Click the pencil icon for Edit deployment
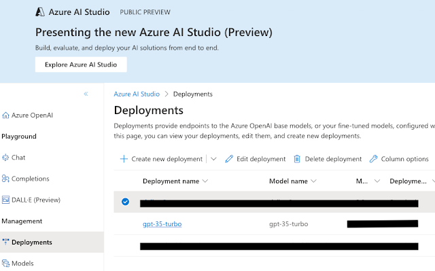Viewport: 435px width, 271px height. point(229,159)
